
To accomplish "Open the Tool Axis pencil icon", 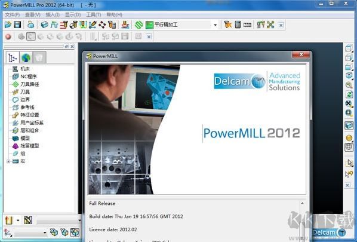I will click(x=93, y=24).
